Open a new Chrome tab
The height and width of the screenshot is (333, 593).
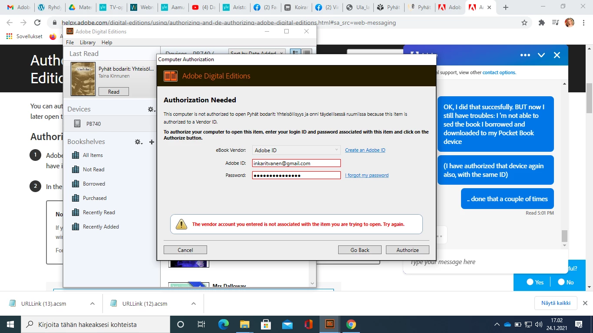tap(505, 7)
